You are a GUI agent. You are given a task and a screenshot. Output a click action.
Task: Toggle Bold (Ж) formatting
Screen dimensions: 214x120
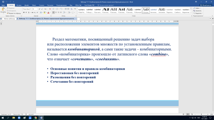tap(24, 12)
